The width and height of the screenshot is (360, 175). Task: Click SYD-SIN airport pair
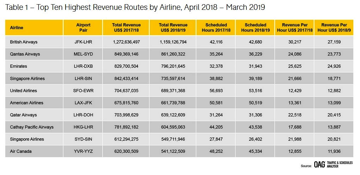pos(83,139)
